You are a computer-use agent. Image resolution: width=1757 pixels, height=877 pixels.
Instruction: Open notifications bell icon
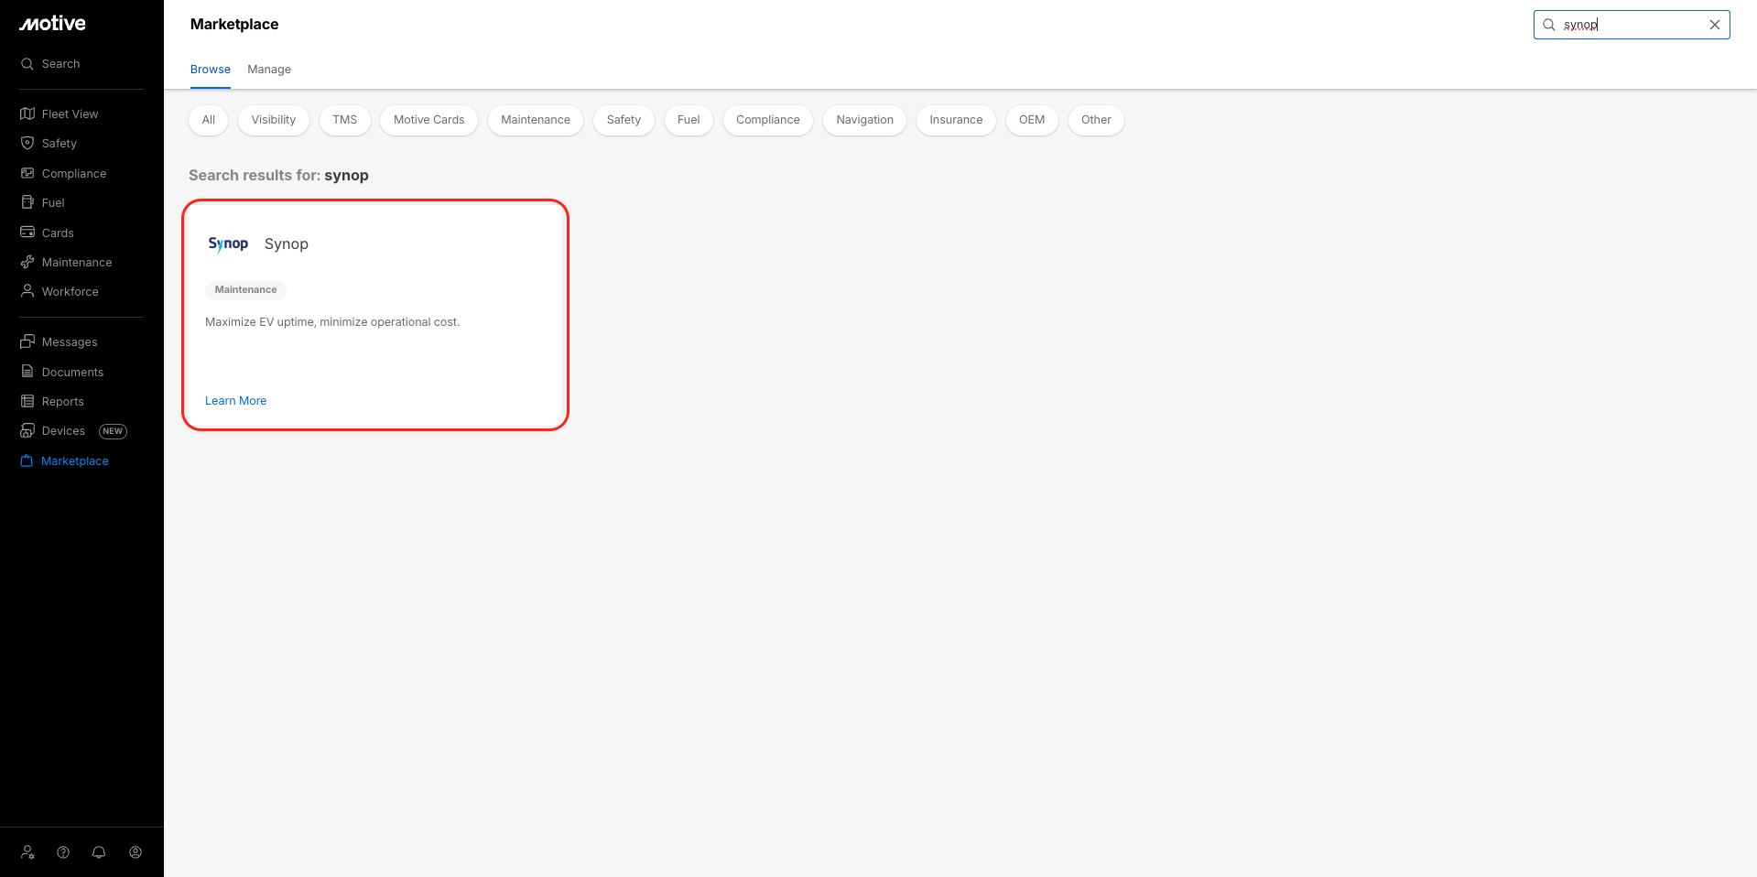(99, 852)
